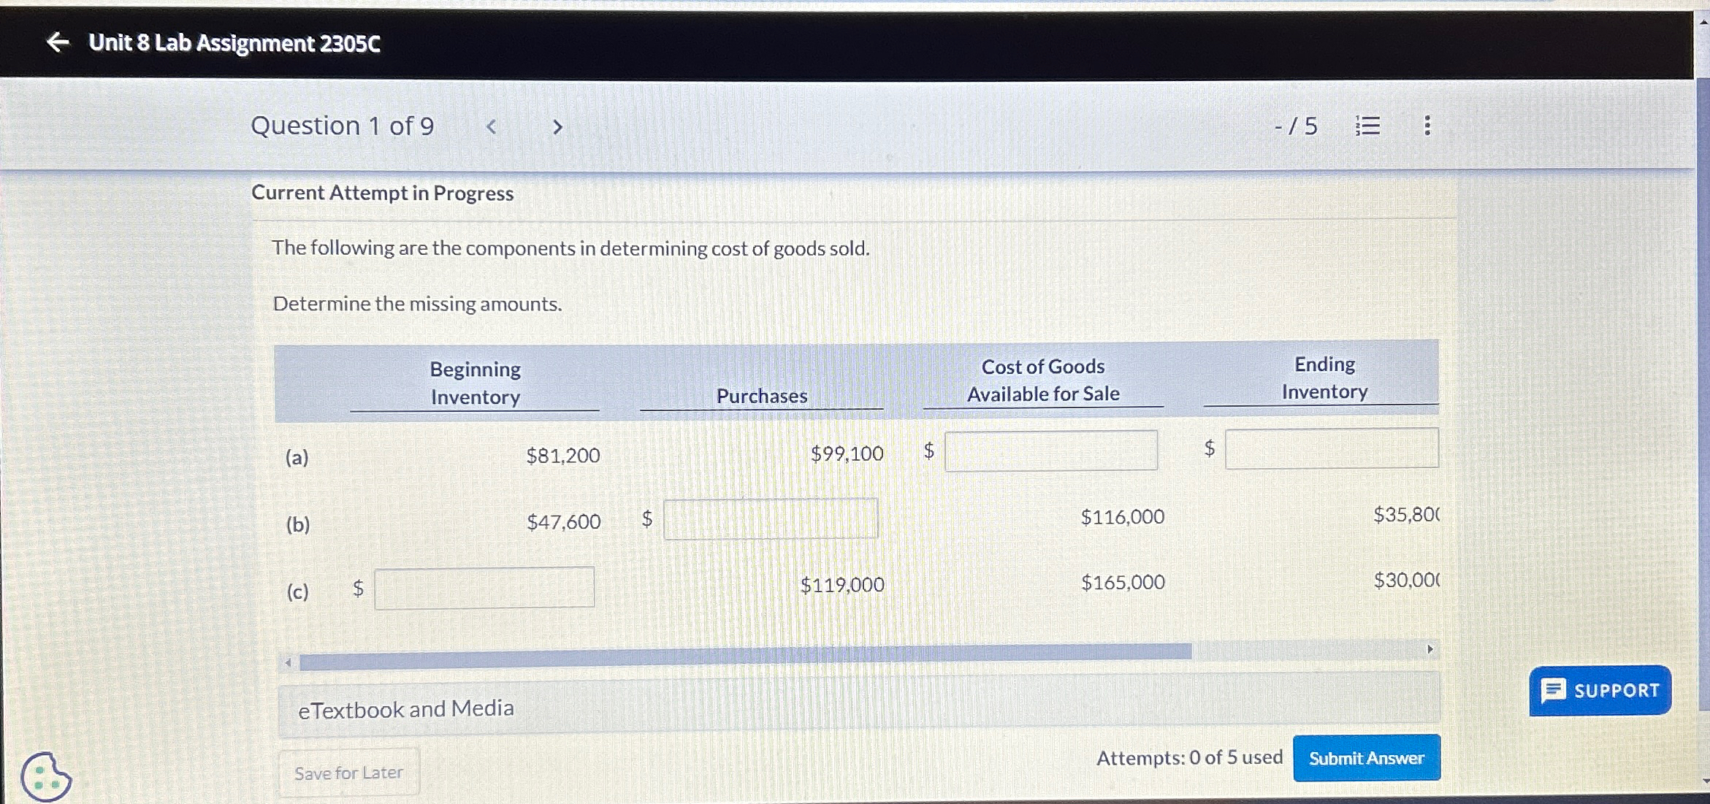Image resolution: width=1710 pixels, height=804 pixels.
Task: Click the horizontal table scrollbar thumb
Action: pos(745,656)
